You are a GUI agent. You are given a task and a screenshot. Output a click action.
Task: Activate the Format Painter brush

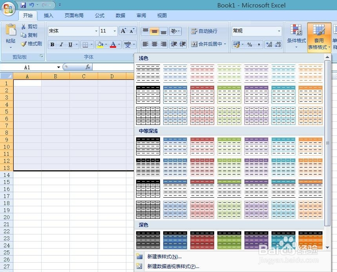24,44
